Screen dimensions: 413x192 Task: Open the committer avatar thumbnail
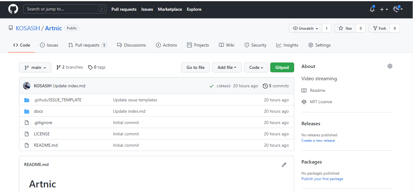(27, 86)
